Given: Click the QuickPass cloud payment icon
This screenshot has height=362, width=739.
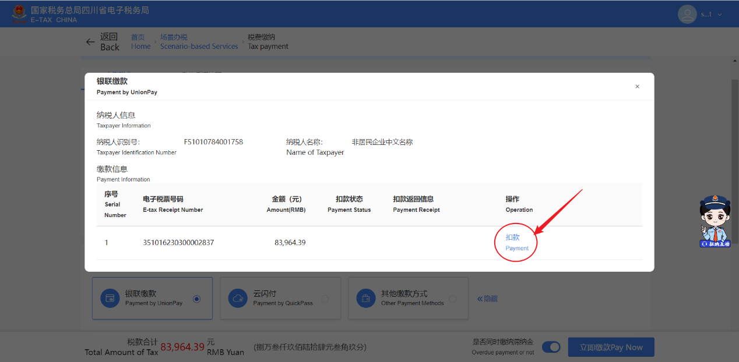Looking at the screenshot, I should (238, 299).
